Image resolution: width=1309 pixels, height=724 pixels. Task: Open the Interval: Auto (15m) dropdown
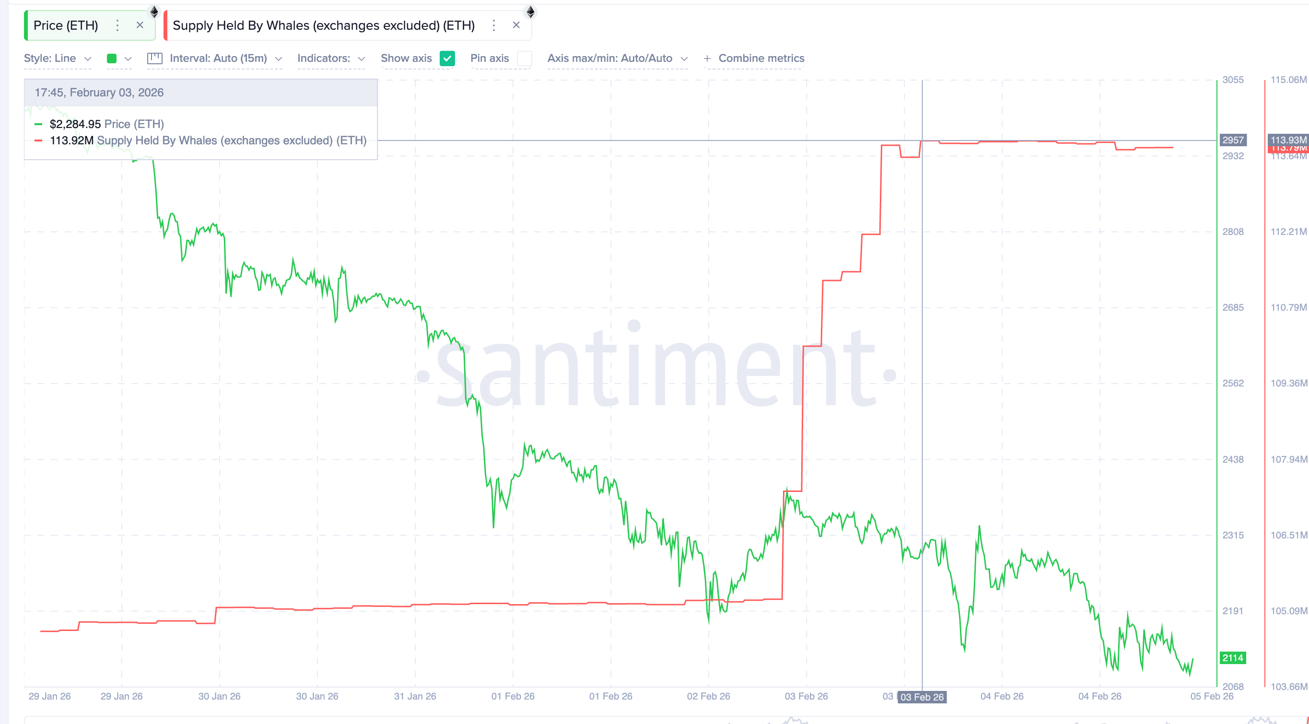click(223, 58)
